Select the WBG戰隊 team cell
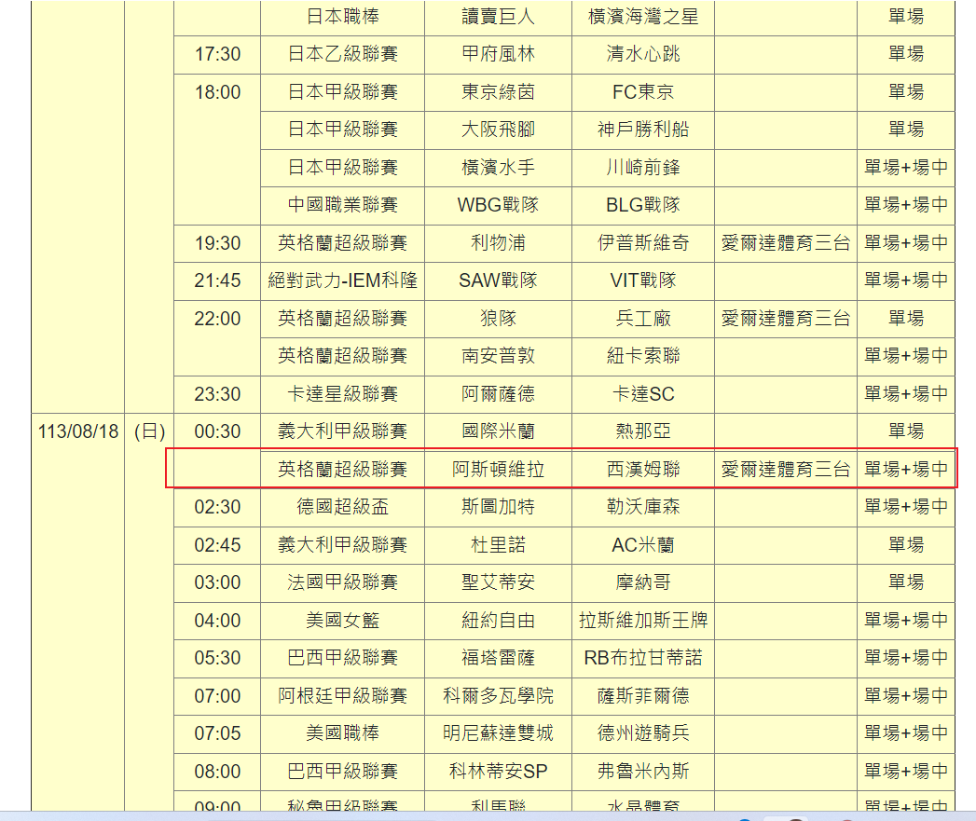 (498, 205)
